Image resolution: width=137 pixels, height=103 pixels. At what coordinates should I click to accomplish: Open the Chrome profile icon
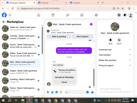(x=129, y=9)
